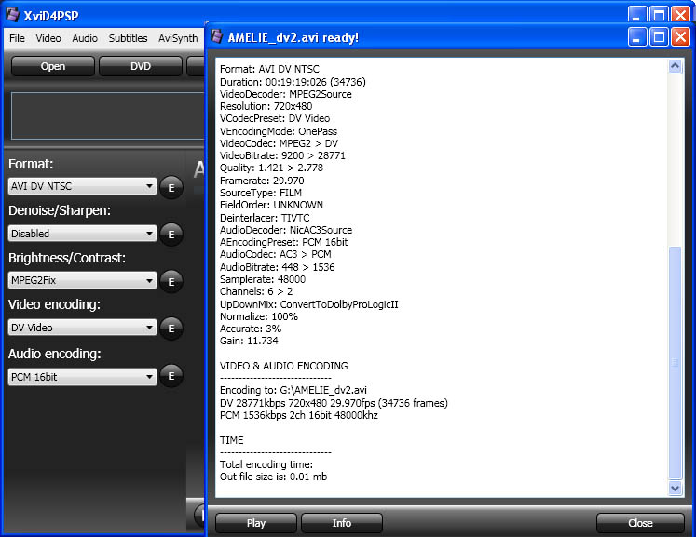This screenshot has height=537, width=696.
Task: Edit the Brightness/Contrast preset with E button
Action: pos(171,282)
